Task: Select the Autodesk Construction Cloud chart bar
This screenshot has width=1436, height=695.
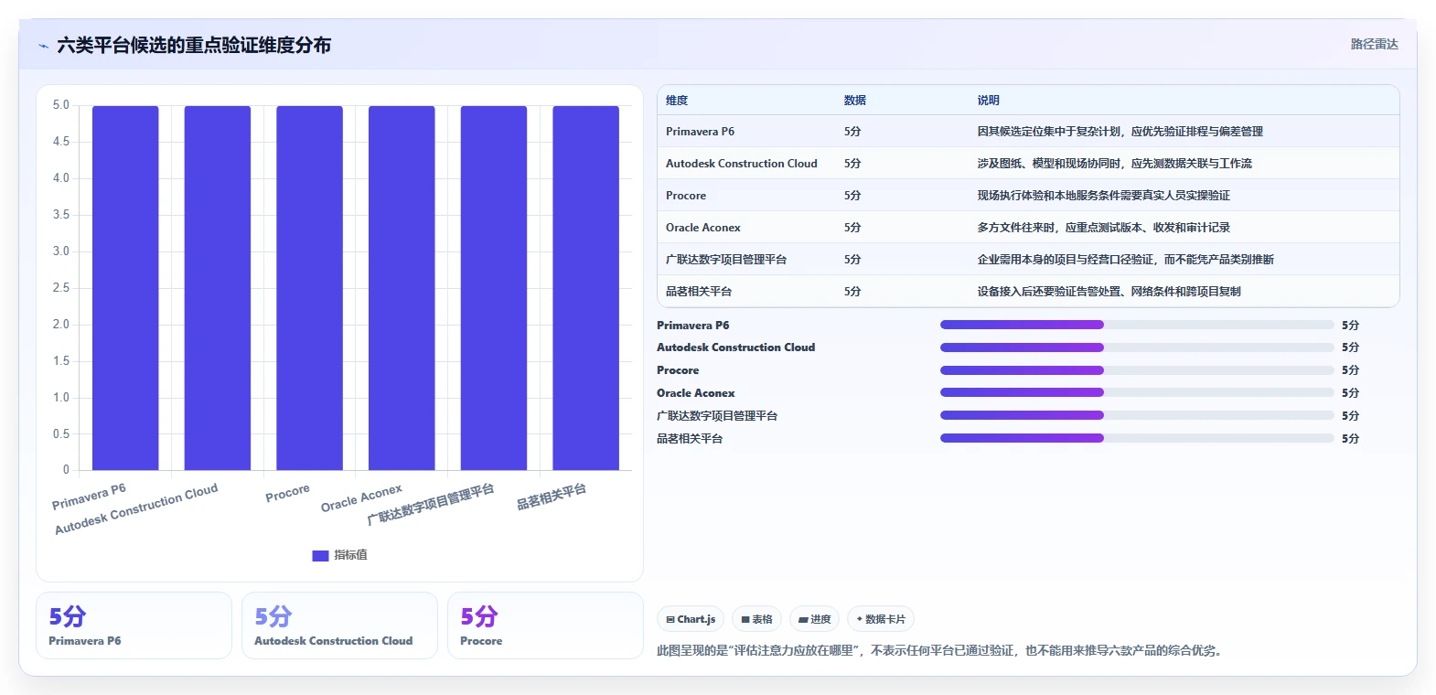Action: coord(218,288)
